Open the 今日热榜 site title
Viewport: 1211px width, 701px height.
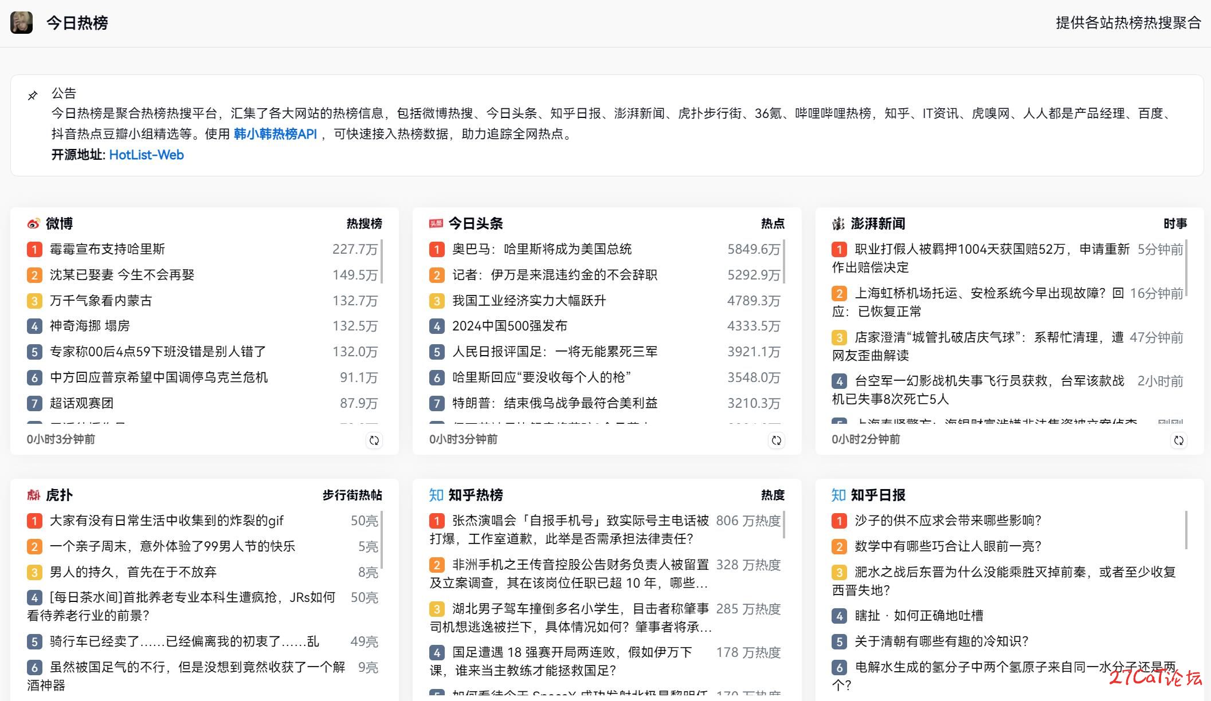click(x=77, y=23)
